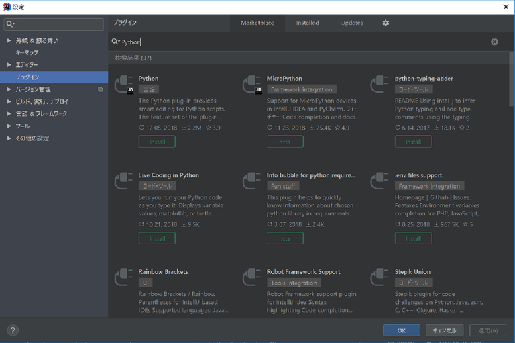The width and height of the screenshot is (515, 343).
Task: Expand the 外観 & 振る舞い tree node
Action: coord(9,40)
